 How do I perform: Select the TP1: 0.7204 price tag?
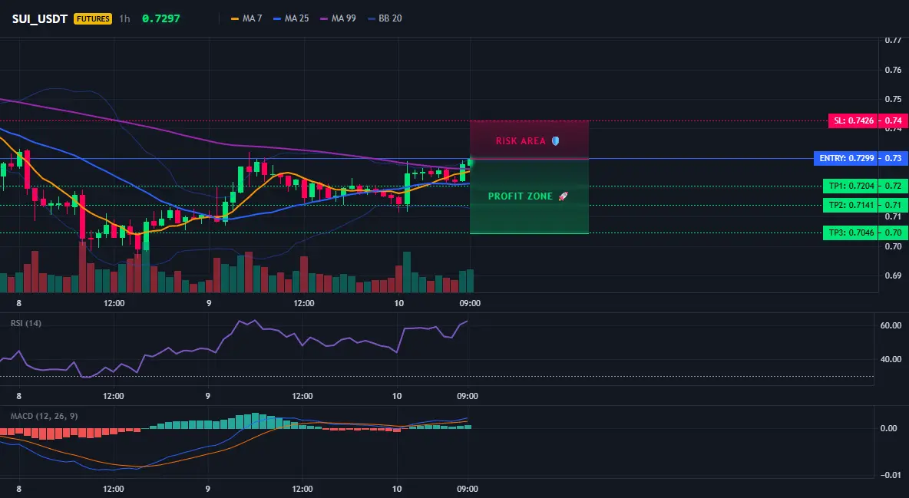(851, 186)
